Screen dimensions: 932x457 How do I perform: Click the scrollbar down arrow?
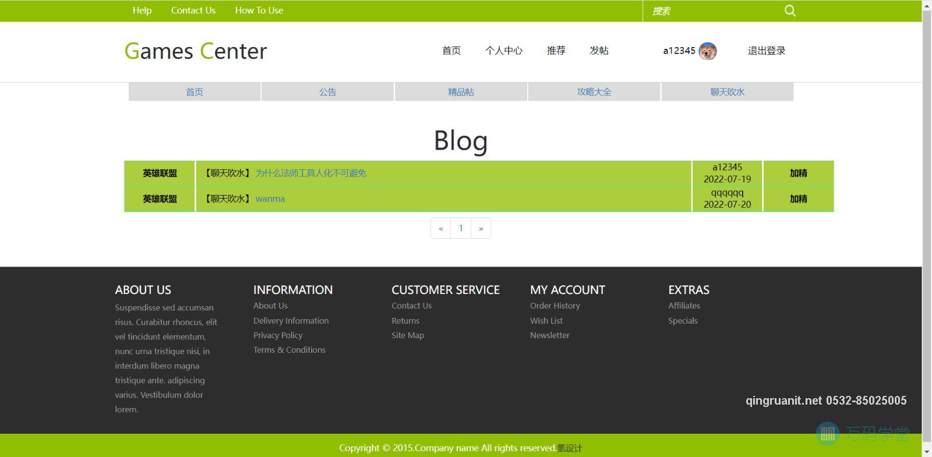pyautogui.click(x=927, y=451)
